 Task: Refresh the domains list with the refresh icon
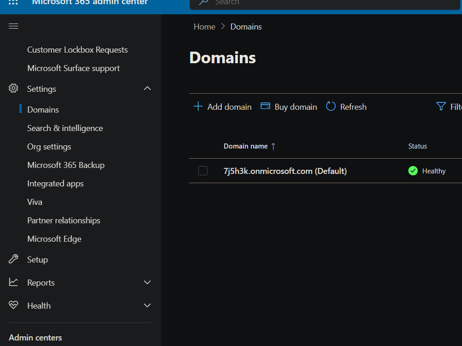coord(331,106)
